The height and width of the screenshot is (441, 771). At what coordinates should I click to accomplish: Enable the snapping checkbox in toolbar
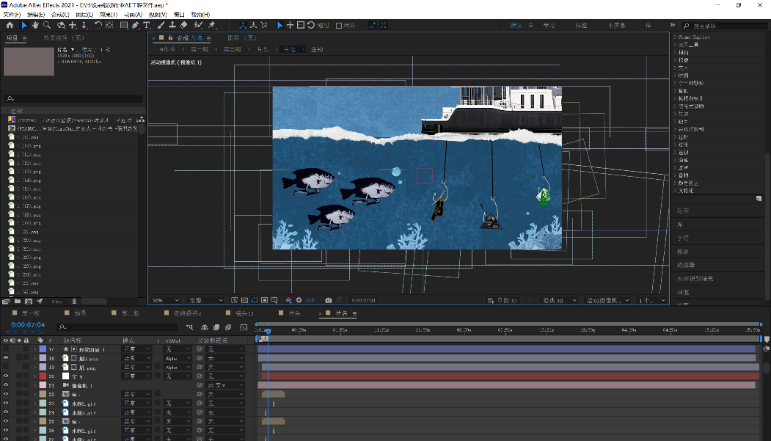point(339,26)
